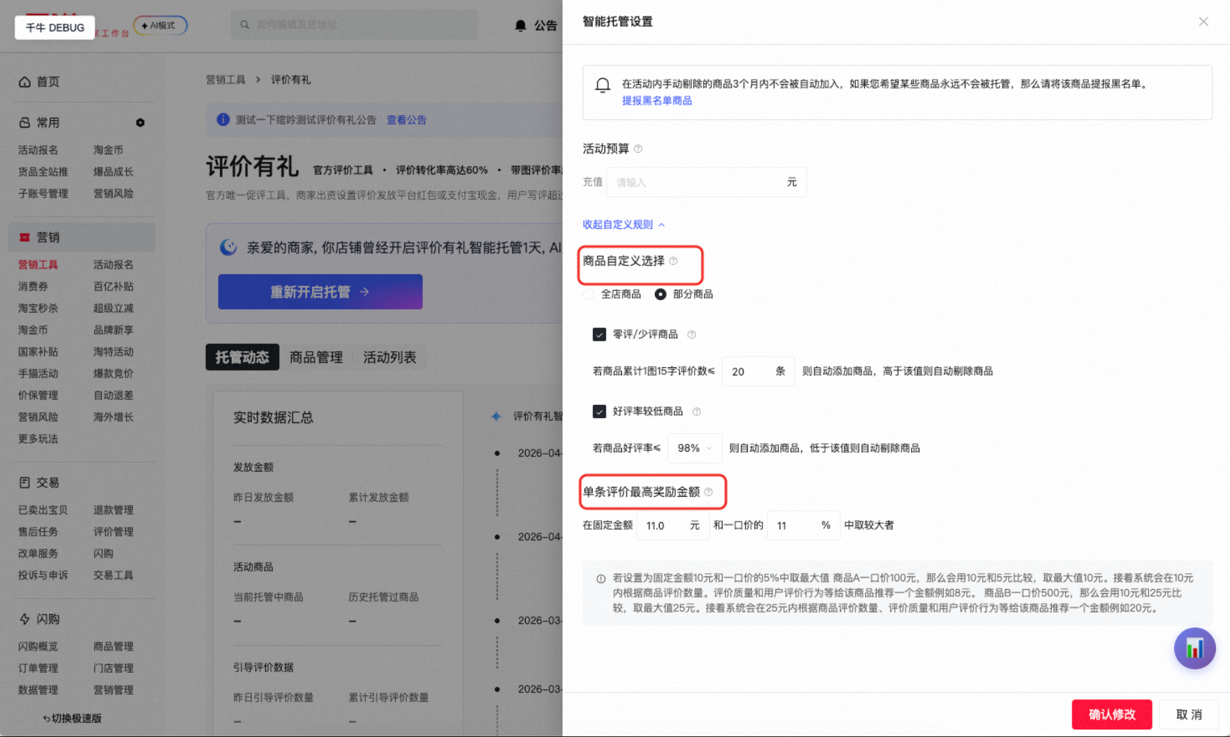Close the 智能托管设置 panel
The image size is (1230, 737).
pos(1203,22)
